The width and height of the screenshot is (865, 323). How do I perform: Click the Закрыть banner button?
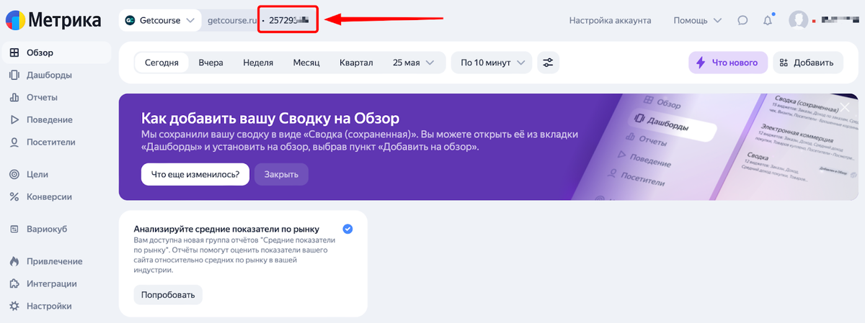pos(281,174)
